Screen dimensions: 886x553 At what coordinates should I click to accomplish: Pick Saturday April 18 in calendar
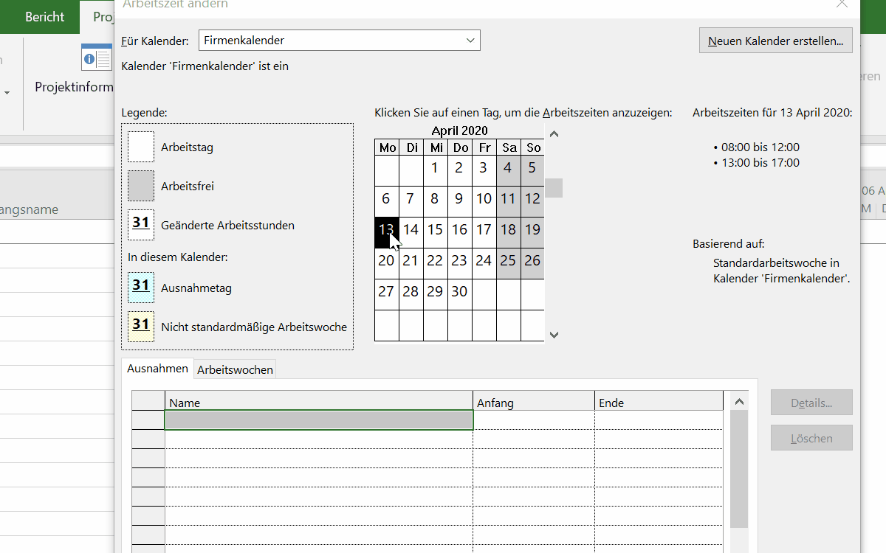[508, 229]
